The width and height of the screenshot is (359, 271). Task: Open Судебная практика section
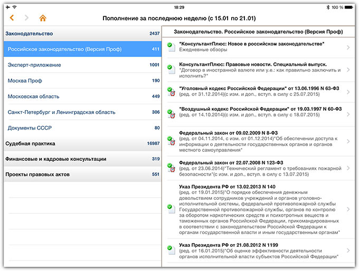(83, 143)
